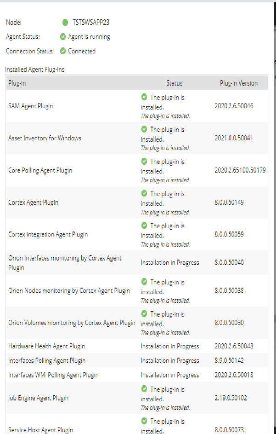This screenshot has height=434, width=276.
Task: Select the Interfaces Polling Agent Plugin row
Action: tap(47, 361)
